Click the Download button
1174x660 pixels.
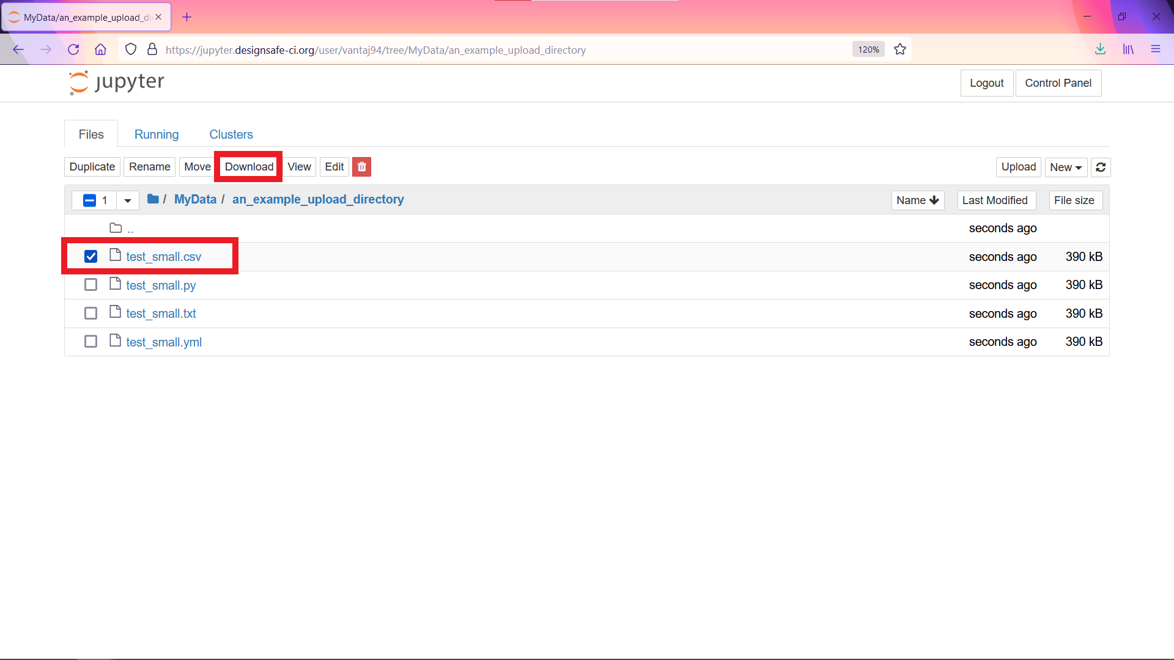pyautogui.click(x=248, y=166)
